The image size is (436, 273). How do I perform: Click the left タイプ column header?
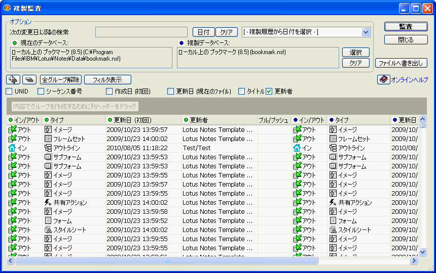[x=74, y=120]
